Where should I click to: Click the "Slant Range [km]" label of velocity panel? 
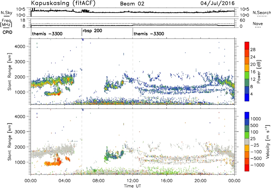pyautogui.click(x=9, y=142)
